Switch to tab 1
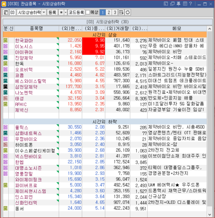 103,13
